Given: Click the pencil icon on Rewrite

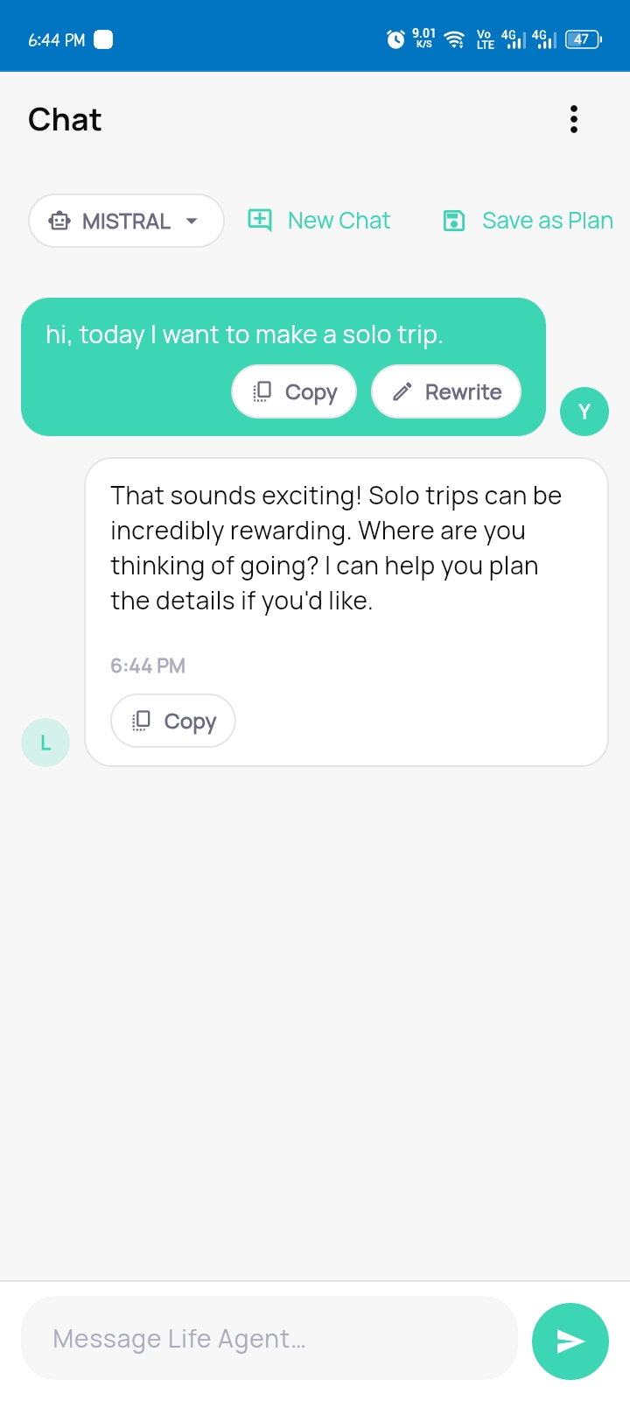Looking at the screenshot, I should pyautogui.click(x=402, y=392).
